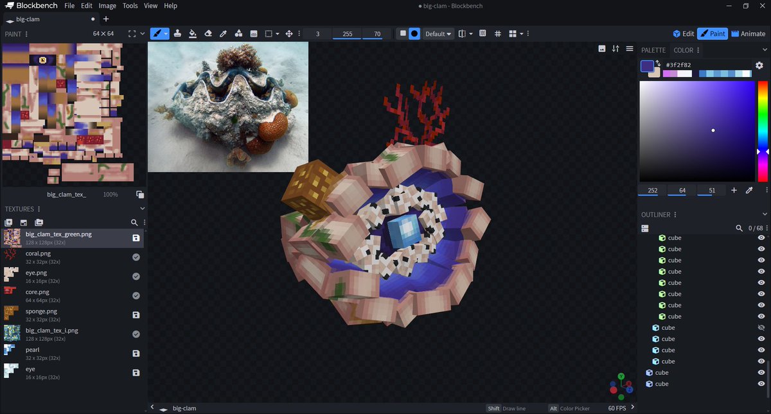Screen dimensions: 771x414
Task: Open the Edit menu
Action: pos(87,6)
